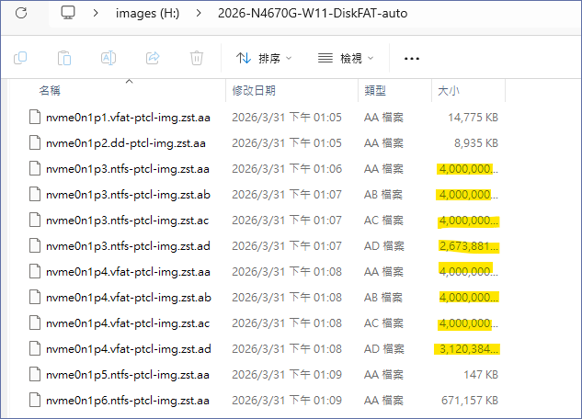Click the refresh icon in address bar
This screenshot has width=582, height=419.
point(21,14)
